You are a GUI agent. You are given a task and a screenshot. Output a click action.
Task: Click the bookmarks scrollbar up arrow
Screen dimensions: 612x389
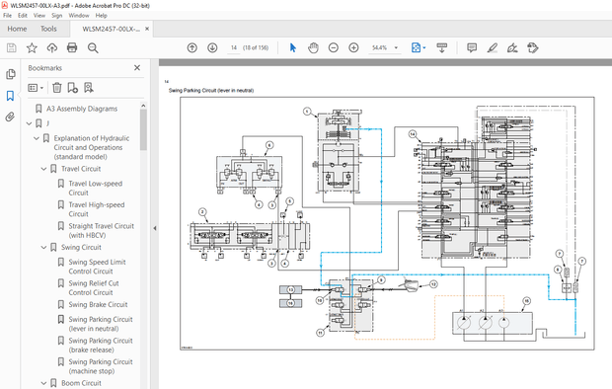[143, 106]
